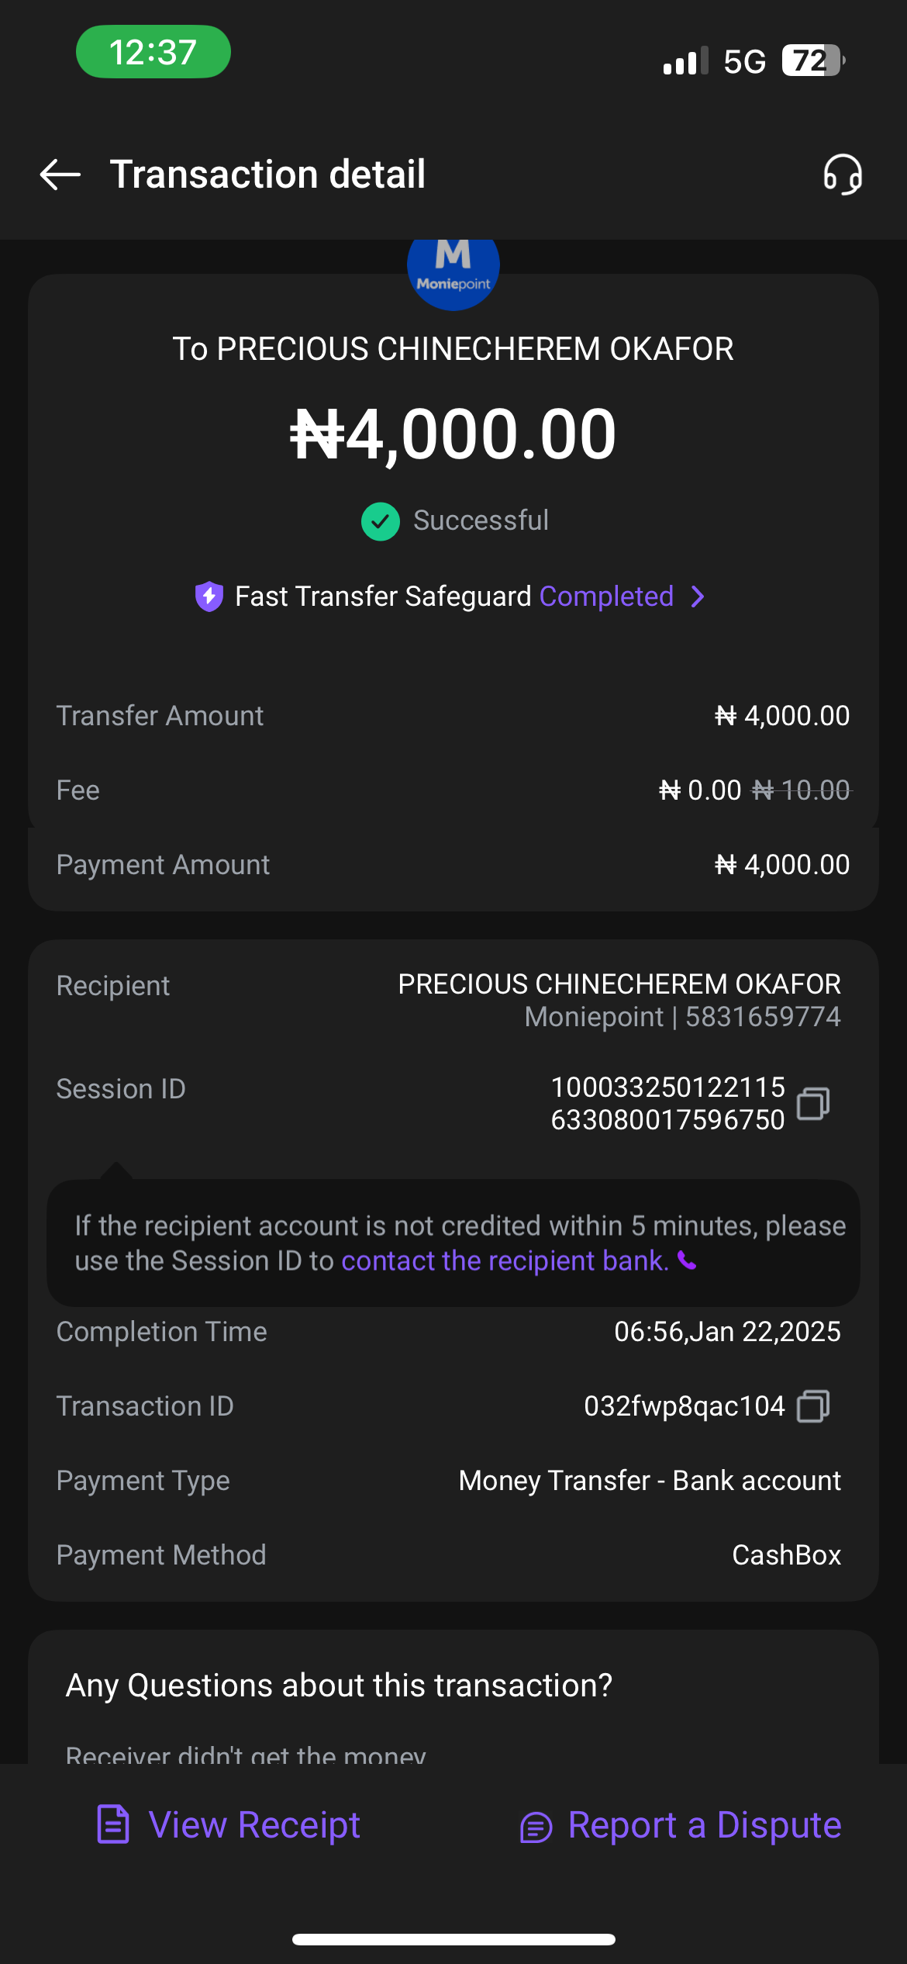The image size is (907, 1964).
Task: Tap the phone icon beside recipient bank
Action: (x=687, y=1260)
